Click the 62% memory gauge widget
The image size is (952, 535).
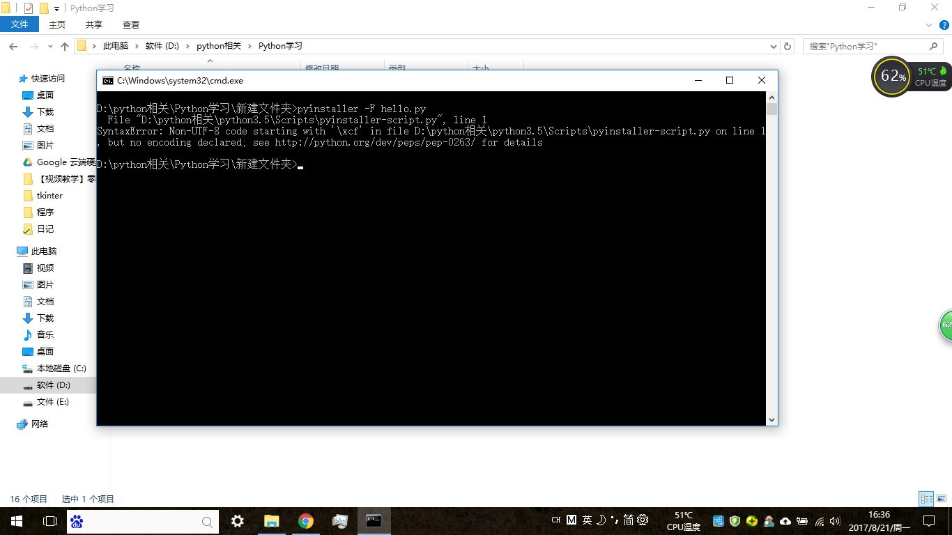pos(892,76)
